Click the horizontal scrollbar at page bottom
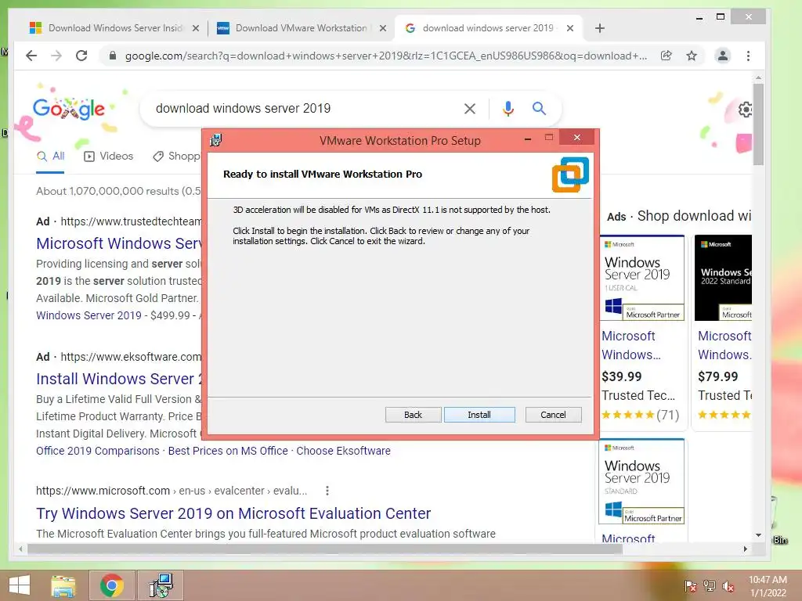Viewport: 802px width, 601px height. pyautogui.click(x=324, y=549)
